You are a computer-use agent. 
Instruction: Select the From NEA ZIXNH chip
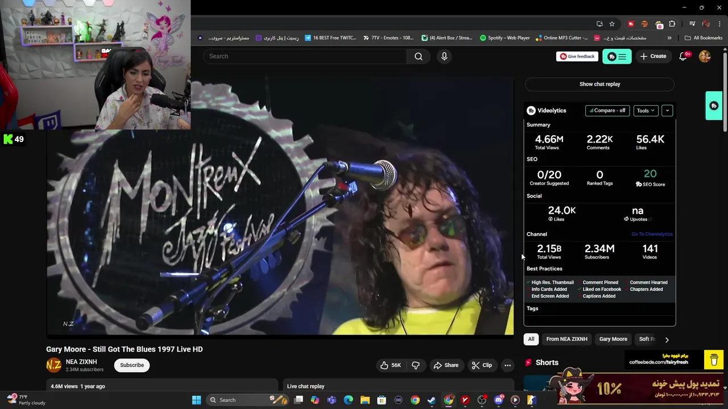pyautogui.click(x=566, y=339)
